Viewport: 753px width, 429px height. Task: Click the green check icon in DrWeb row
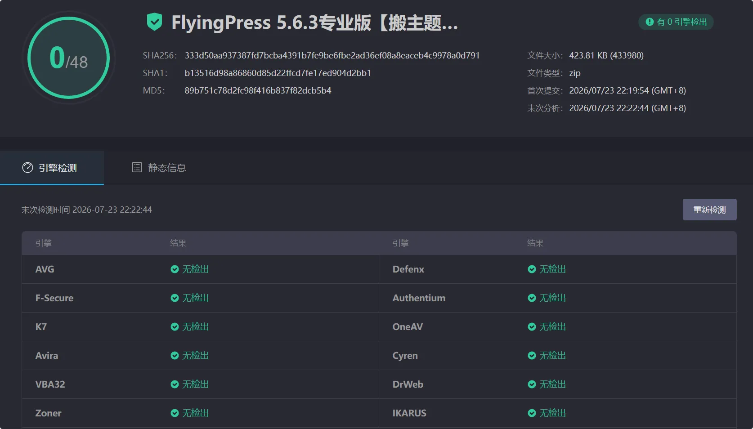[x=532, y=384]
